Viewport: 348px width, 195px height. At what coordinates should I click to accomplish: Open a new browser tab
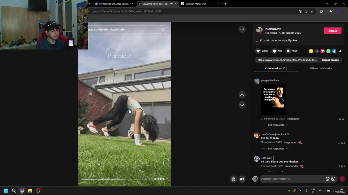click(x=225, y=4)
